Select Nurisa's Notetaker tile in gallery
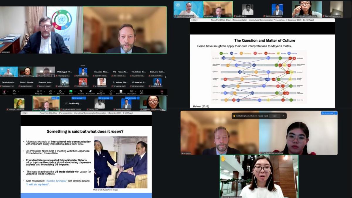This screenshot has width=352, height=198. coord(27,83)
